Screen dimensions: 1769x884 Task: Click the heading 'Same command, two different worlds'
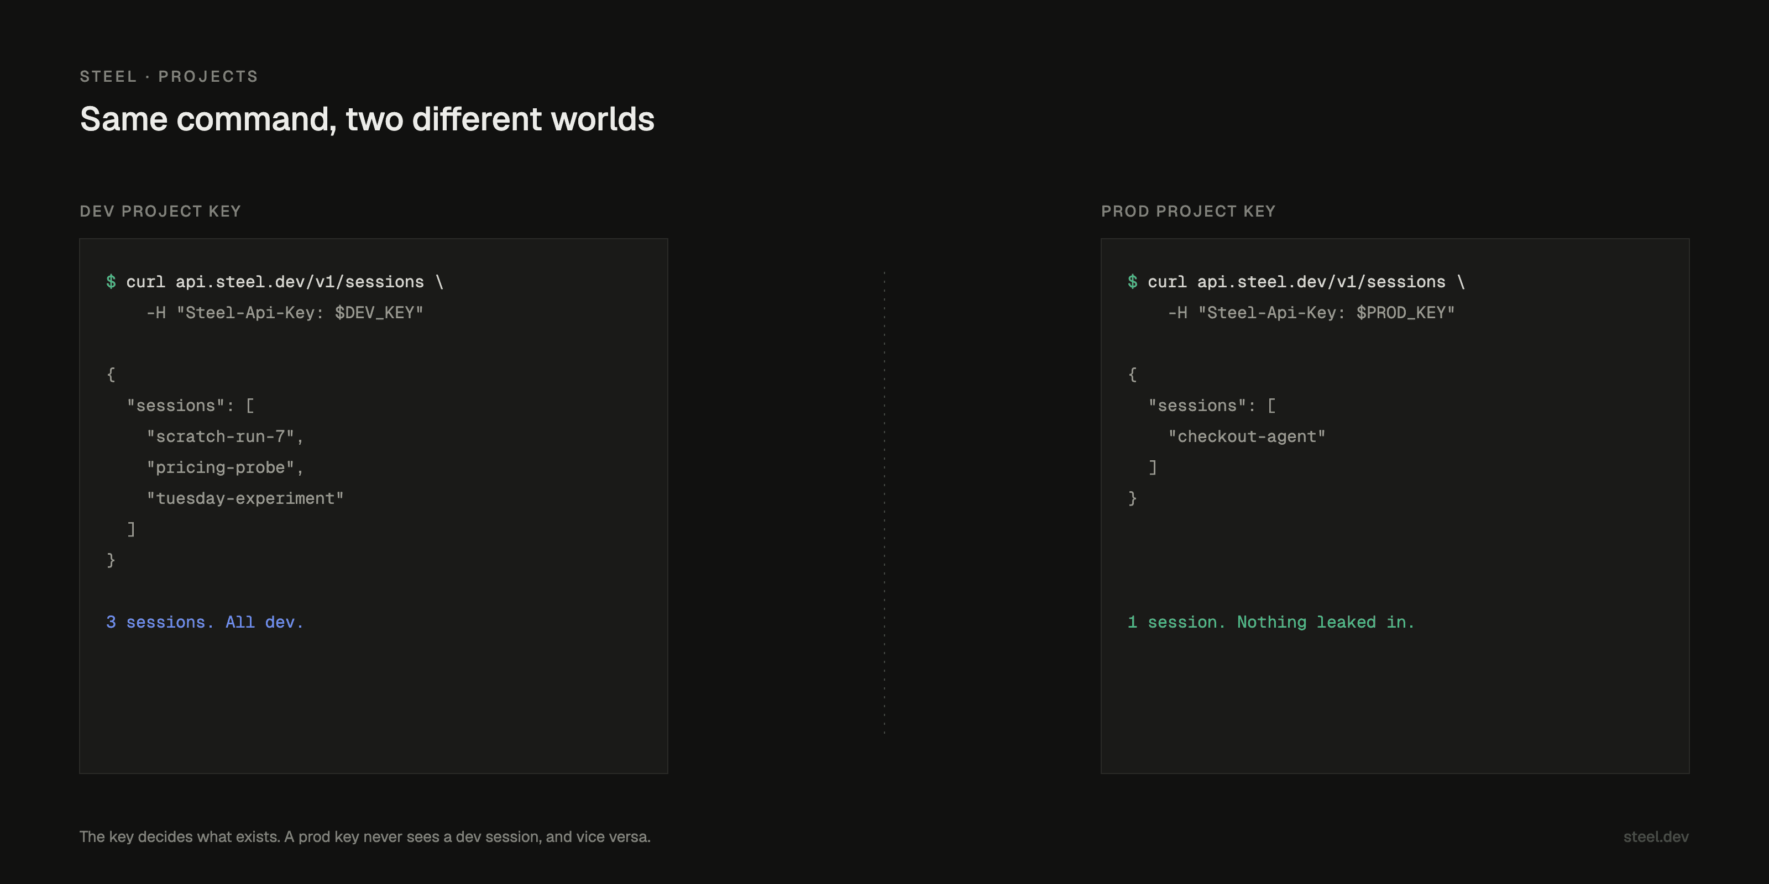coord(368,119)
